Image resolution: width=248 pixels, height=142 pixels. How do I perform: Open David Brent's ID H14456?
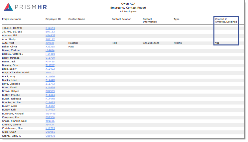click(x=50, y=88)
